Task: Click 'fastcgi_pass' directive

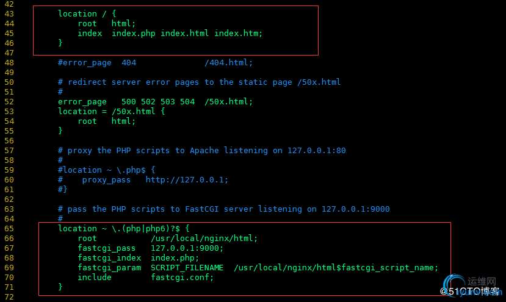Action: tap(106, 248)
